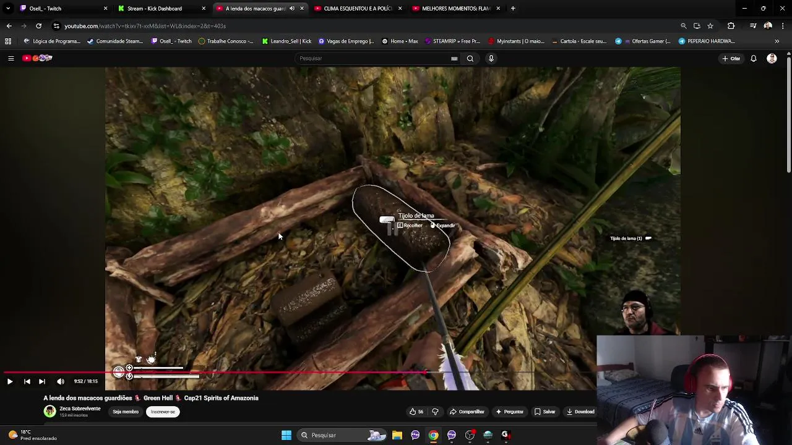
Task: Reload the page
Action: pyautogui.click(x=38, y=26)
